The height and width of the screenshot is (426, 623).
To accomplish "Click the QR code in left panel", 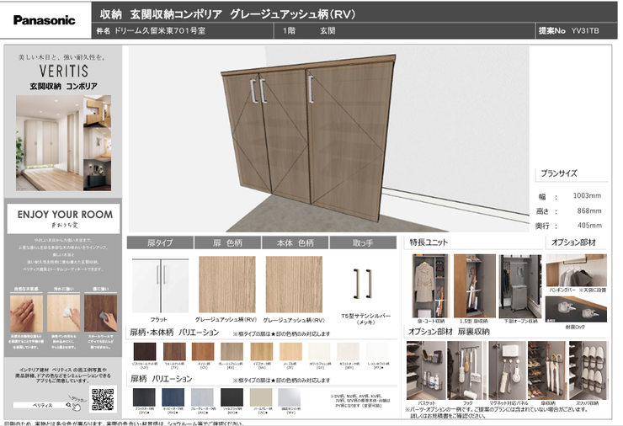I will 102,397.
